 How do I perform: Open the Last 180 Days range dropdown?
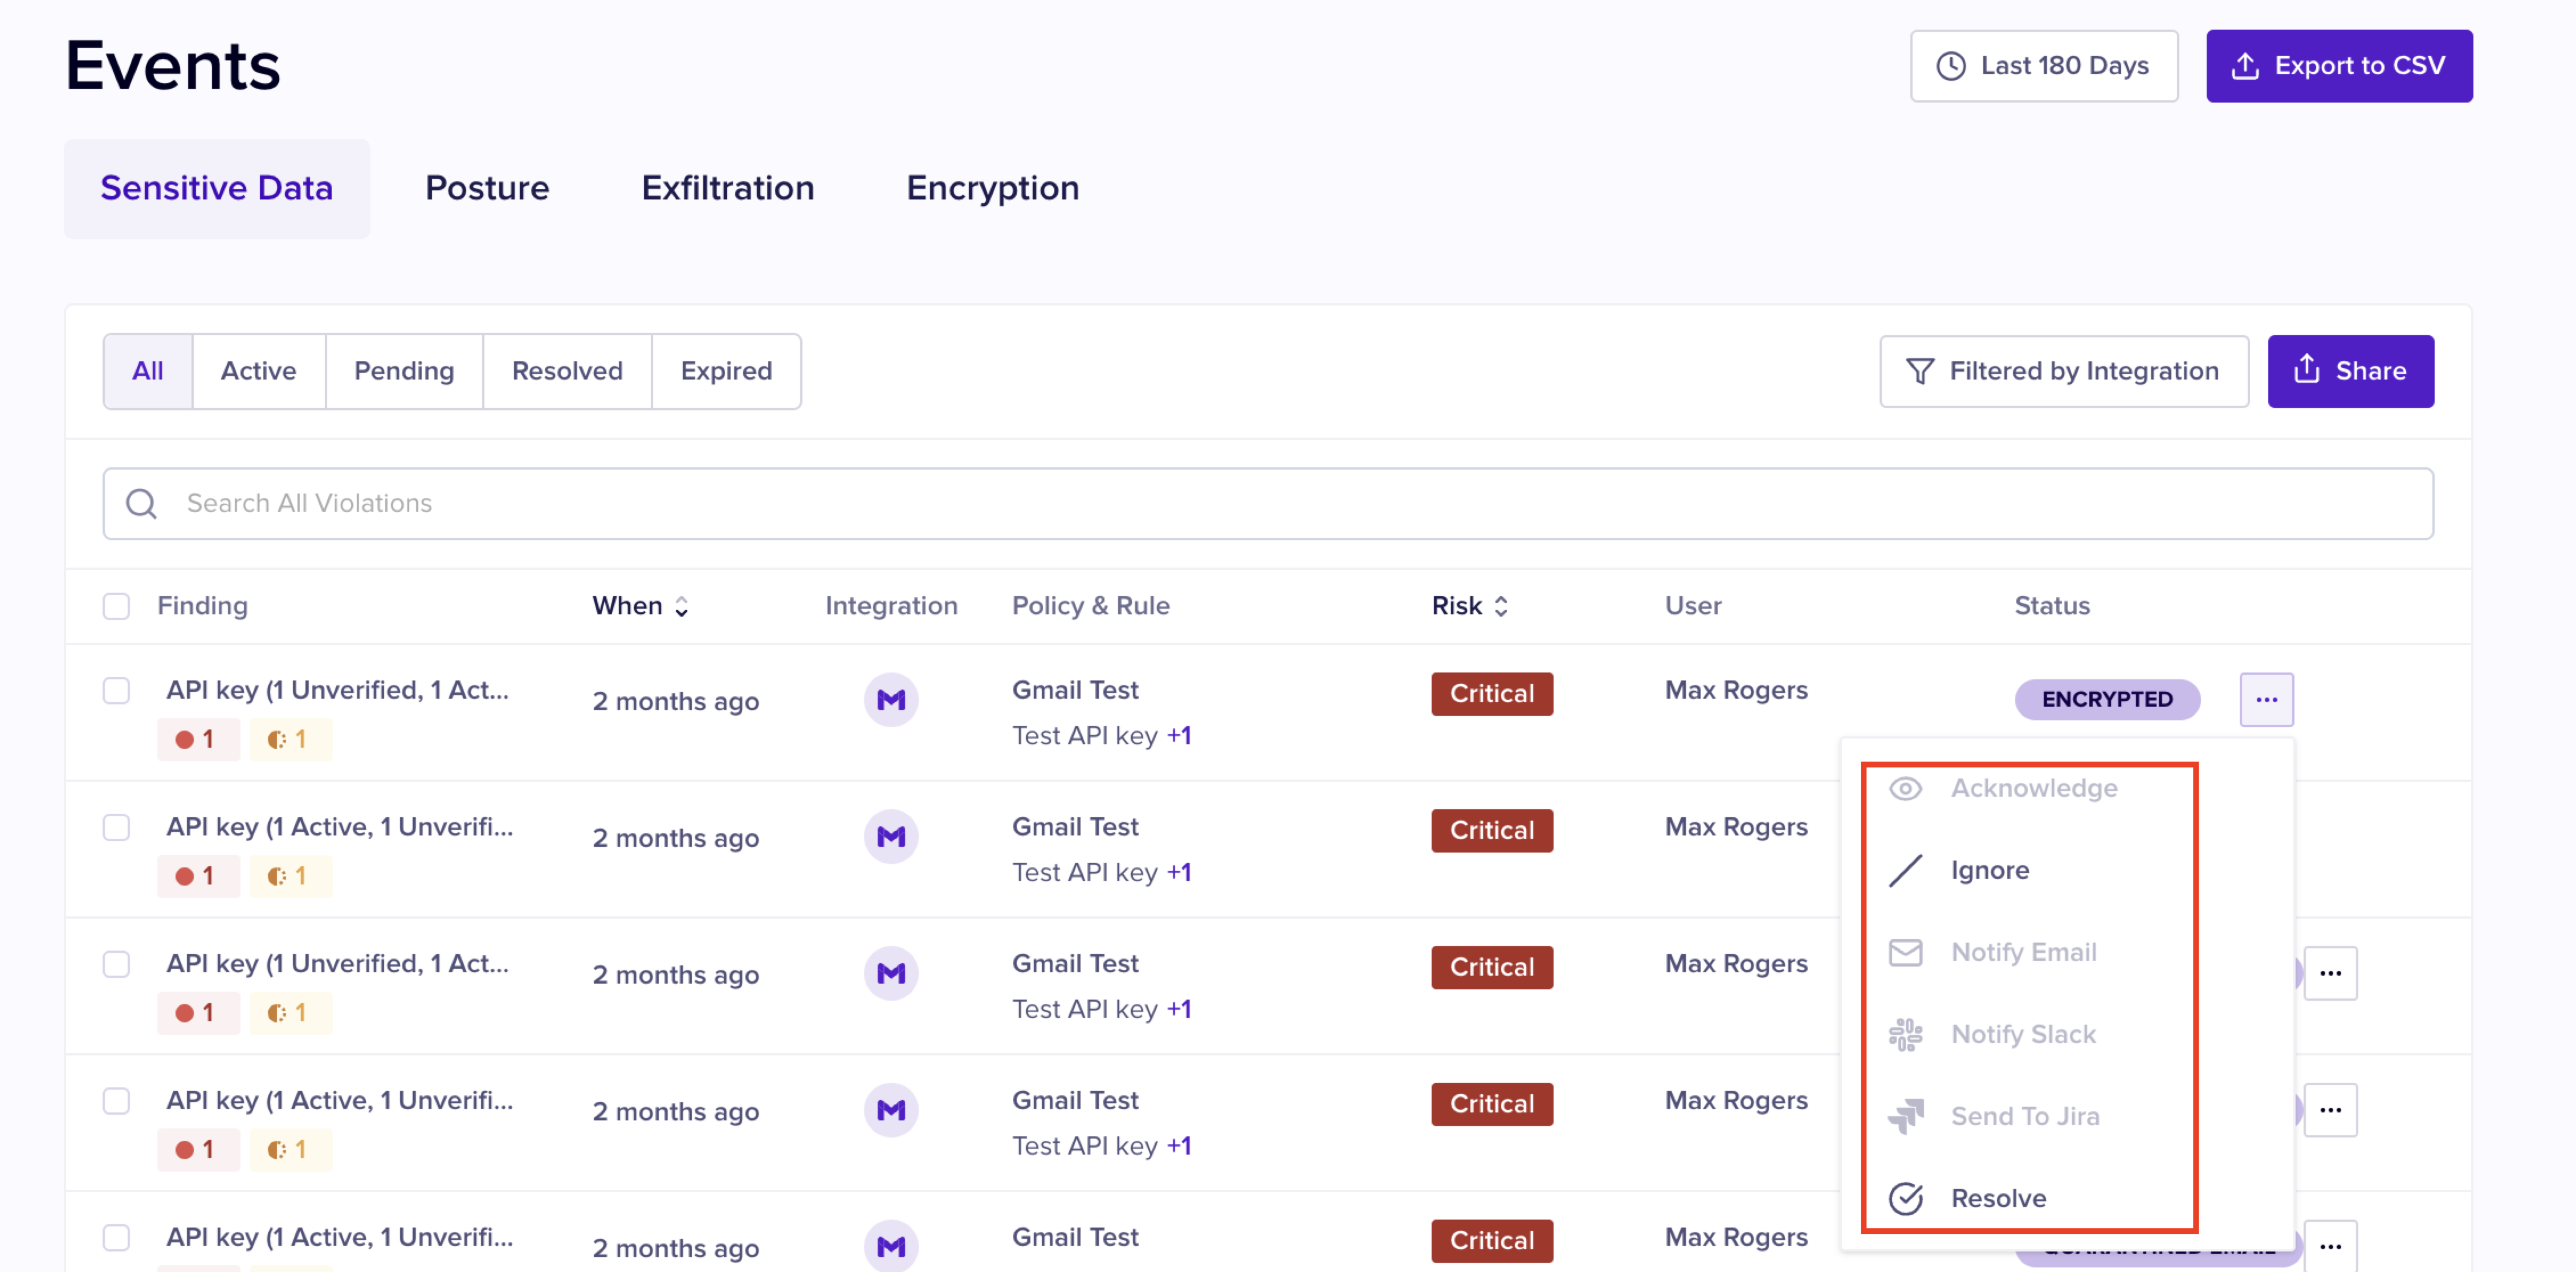coord(2043,66)
